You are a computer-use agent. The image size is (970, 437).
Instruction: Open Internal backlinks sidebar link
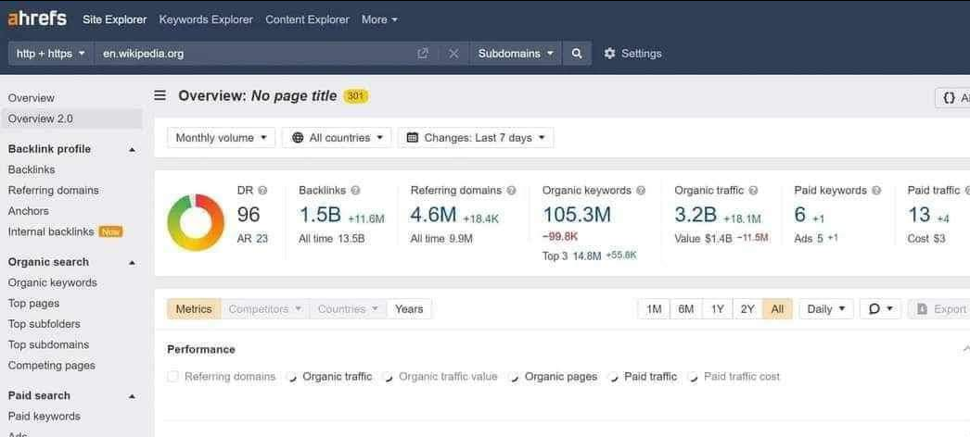(51, 232)
